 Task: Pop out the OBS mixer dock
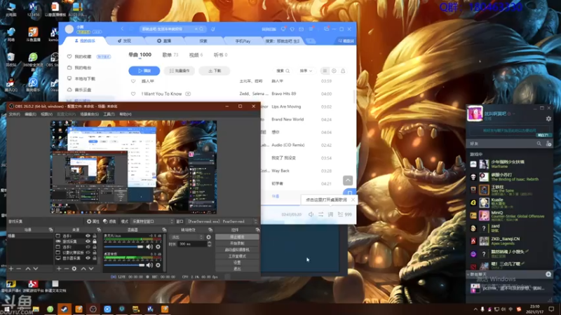coord(164,230)
